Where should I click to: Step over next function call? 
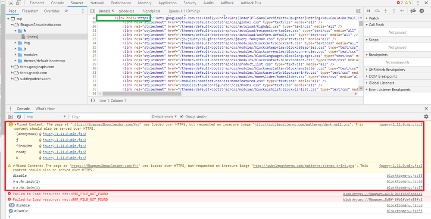pyautogui.click(x=377, y=11)
